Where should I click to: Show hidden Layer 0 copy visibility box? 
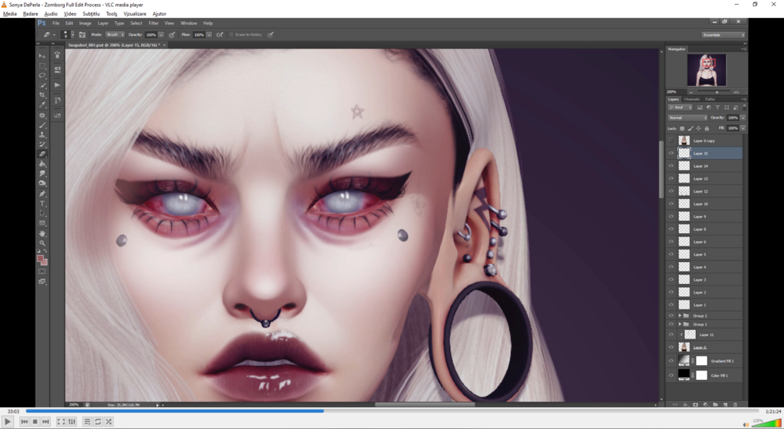click(x=671, y=140)
